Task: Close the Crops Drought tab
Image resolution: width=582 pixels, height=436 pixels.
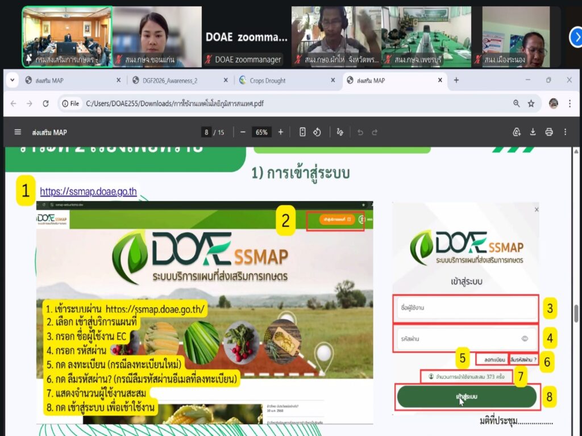Action: coord(332,80)
